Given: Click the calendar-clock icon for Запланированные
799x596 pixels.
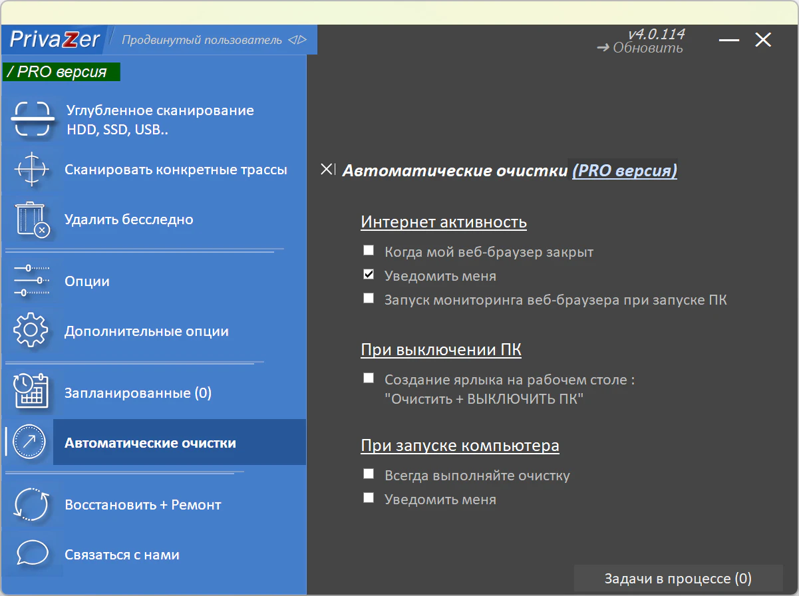Looking at the screenshot, I should (31, 392).
